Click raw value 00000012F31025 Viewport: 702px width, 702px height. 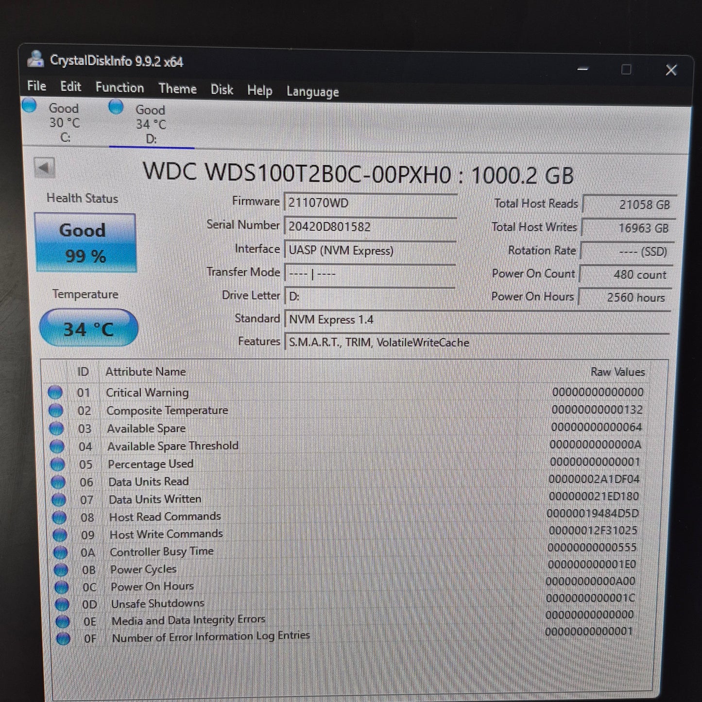pos(593,531)
